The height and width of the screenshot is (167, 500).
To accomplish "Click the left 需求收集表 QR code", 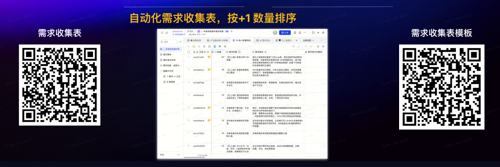I will (60, 85).
